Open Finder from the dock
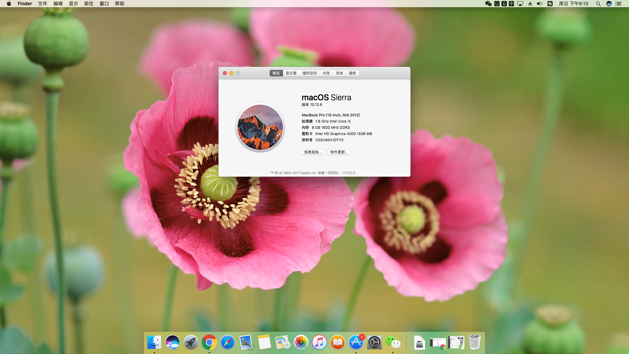The height and width of the screenshot is (354, 629). pos(154,343)
